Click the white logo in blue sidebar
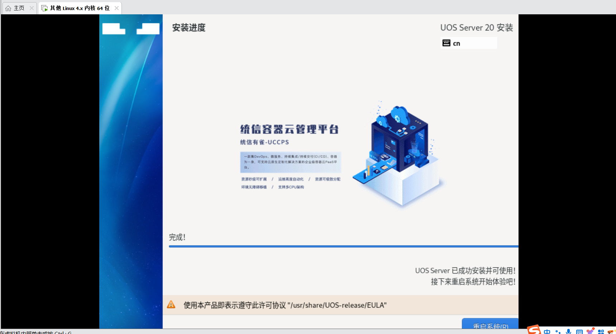Viewport: 616px width, 334px height. (x=131, y=29)
